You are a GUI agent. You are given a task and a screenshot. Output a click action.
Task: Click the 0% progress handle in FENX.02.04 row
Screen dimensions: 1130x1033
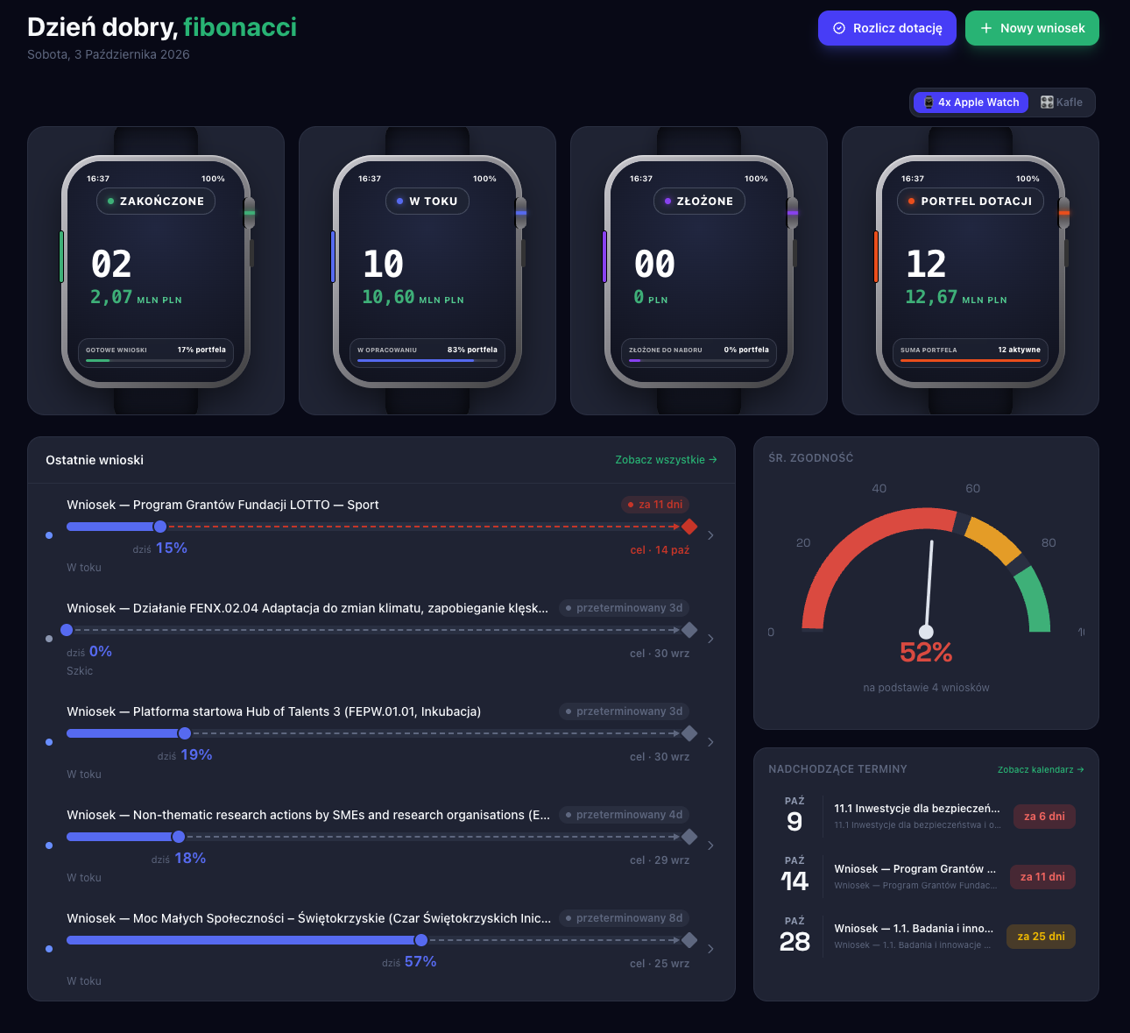pyautogui.click(x=67, y=630)
